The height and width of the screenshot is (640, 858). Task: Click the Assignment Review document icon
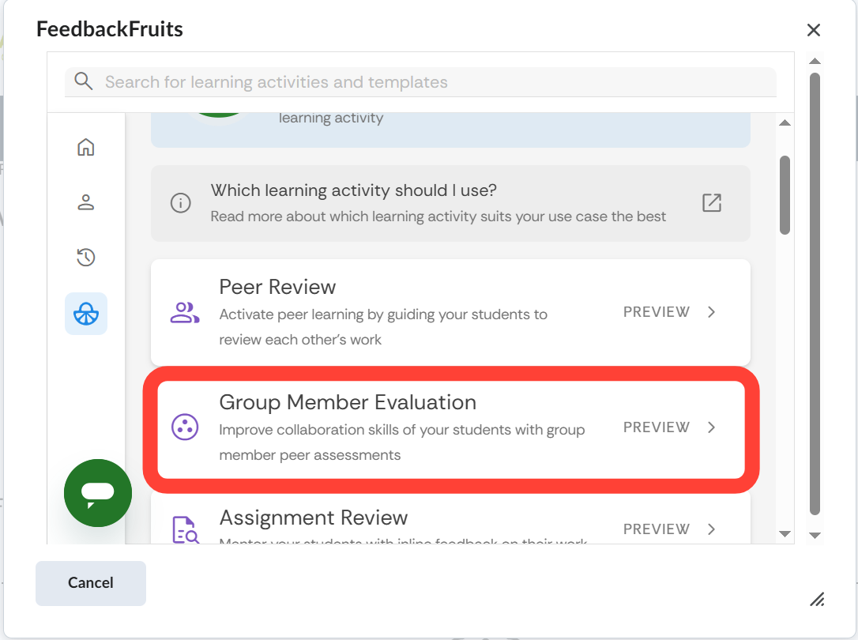(x=185, y=529)
